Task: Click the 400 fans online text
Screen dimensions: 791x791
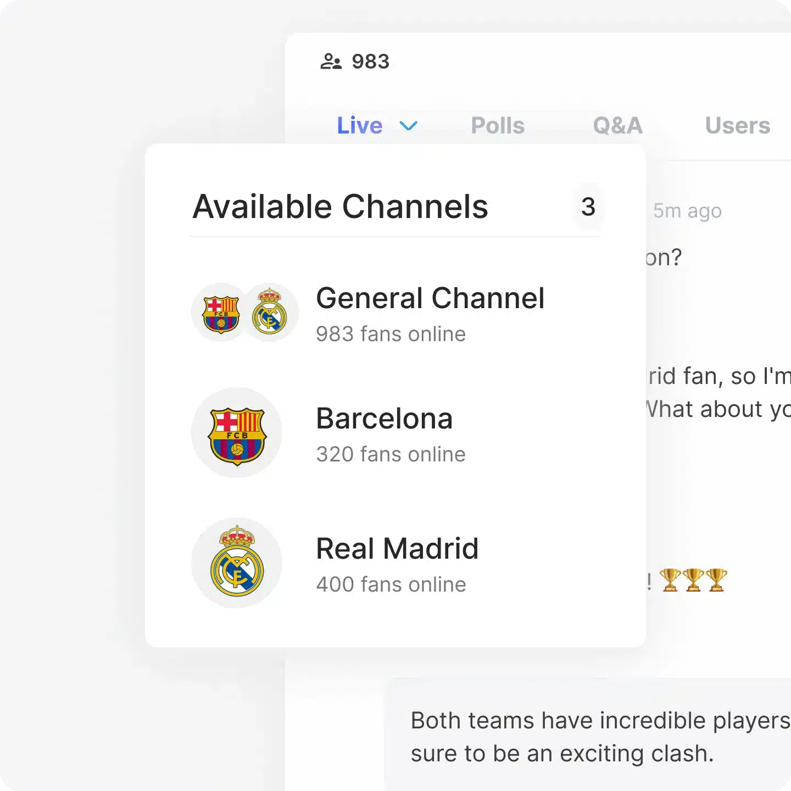Action: click(x=391, y=584)
